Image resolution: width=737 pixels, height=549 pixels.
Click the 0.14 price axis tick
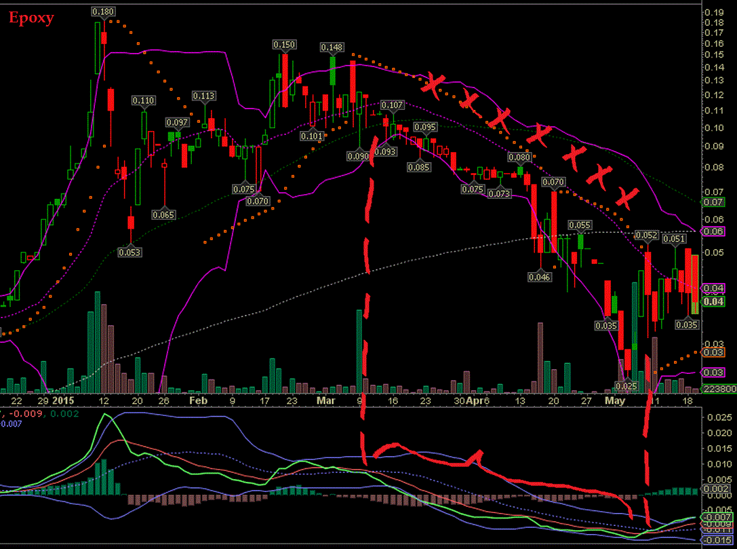pyautogui.click(x=714, y=68)
